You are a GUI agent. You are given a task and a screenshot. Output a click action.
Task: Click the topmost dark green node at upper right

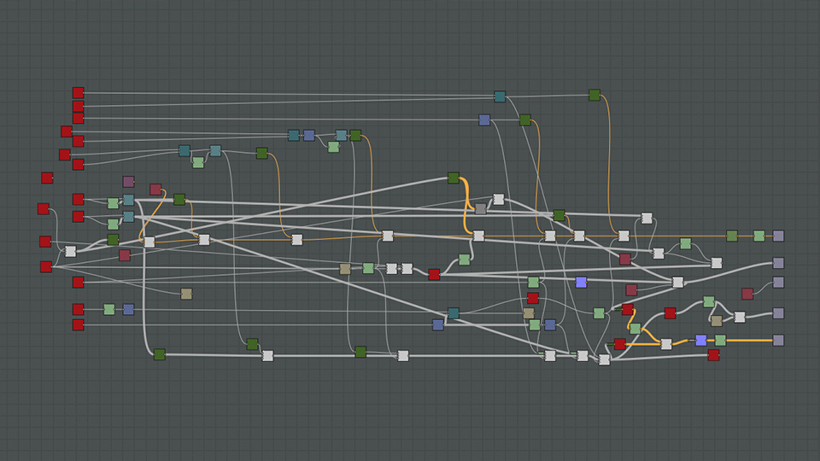(x=594, y=95)
